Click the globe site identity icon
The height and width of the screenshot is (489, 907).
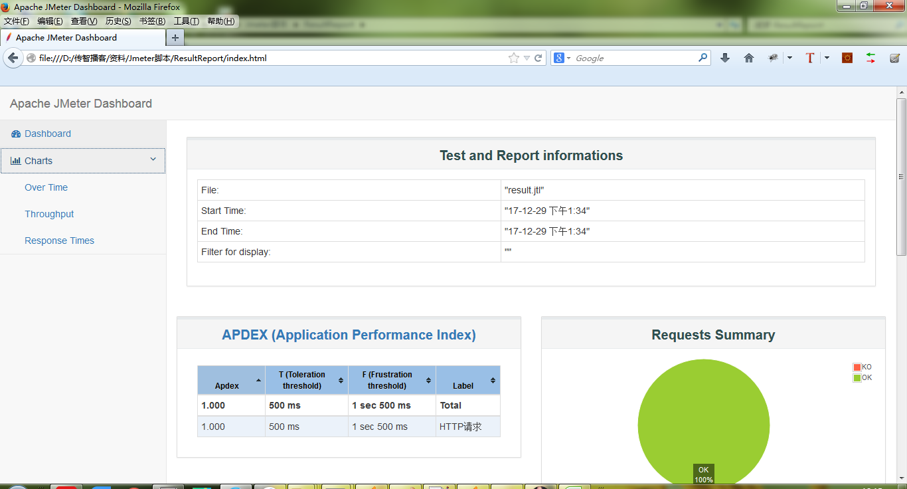(x=31, y=58)
